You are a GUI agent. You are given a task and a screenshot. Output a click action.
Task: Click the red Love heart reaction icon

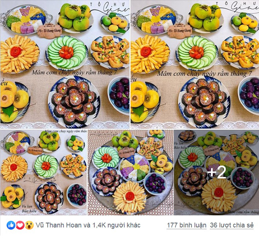(x=20, y=225)
